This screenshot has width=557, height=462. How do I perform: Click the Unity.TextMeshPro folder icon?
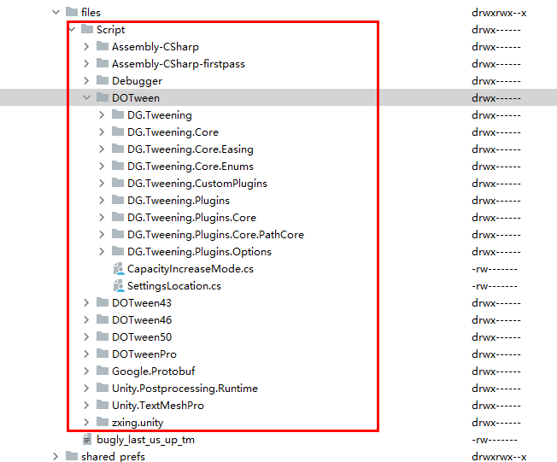pos(103,404)
